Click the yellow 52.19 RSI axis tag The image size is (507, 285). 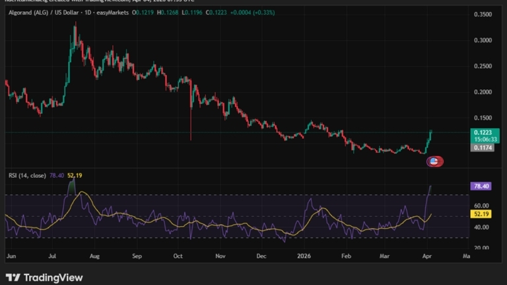coord(481,214)
